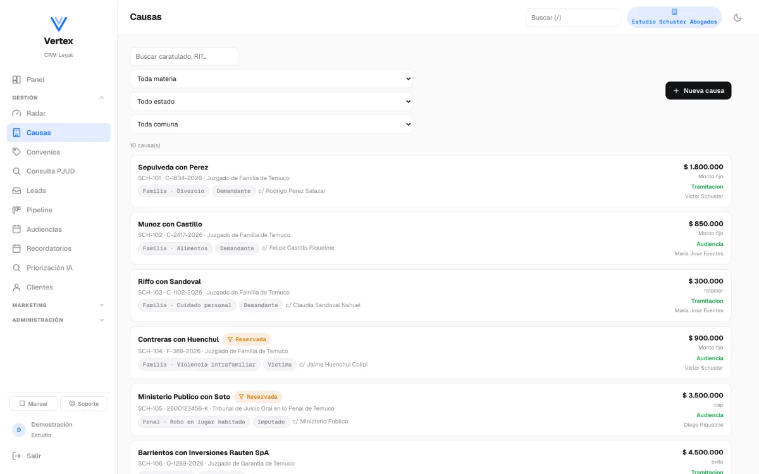Open Radar from the sidebar
The height and width of the screenshot is (474, 759).
pos(58,113)
